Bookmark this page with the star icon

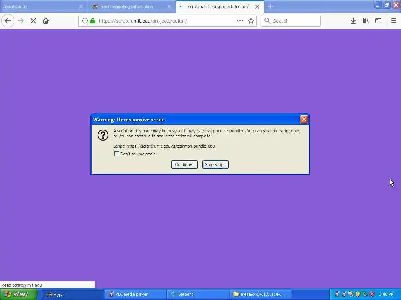click(251, 21)
